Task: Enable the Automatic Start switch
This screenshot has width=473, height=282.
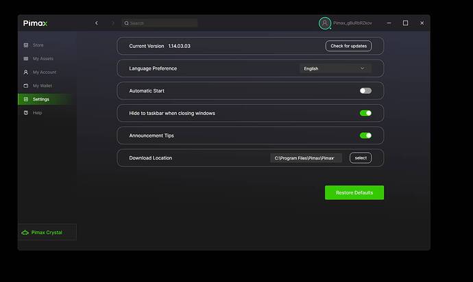Action: pos(365,90)
